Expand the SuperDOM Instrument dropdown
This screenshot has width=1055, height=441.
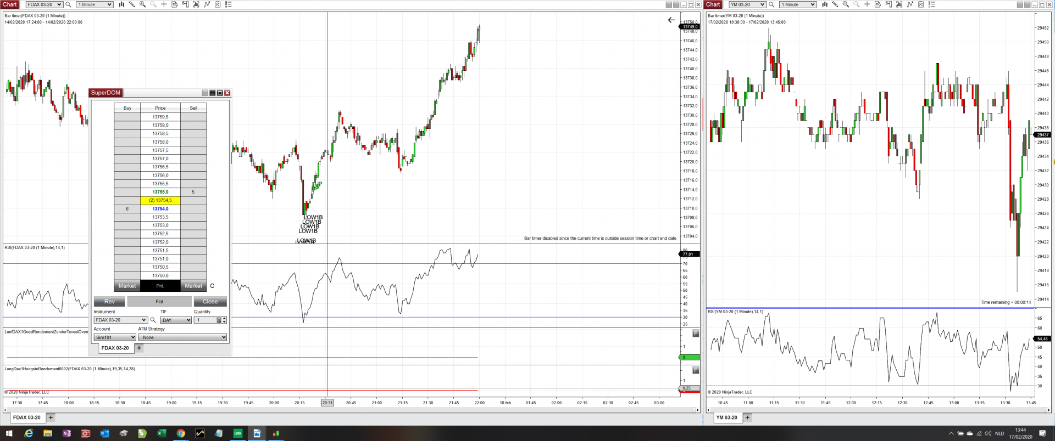(x=120, y=320)
